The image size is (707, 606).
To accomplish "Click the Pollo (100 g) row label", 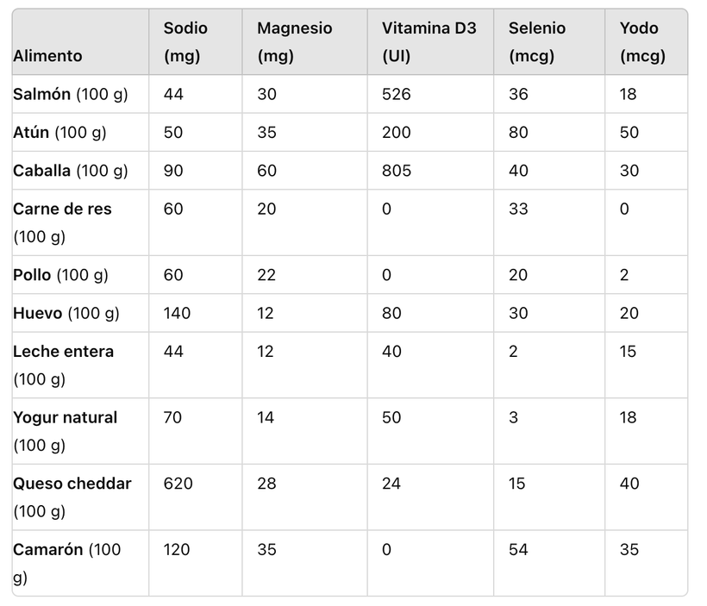I will [60, 275].
